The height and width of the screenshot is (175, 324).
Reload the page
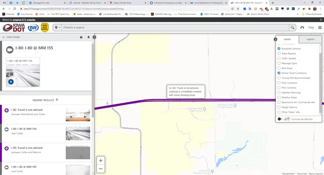tap(14, 9)
